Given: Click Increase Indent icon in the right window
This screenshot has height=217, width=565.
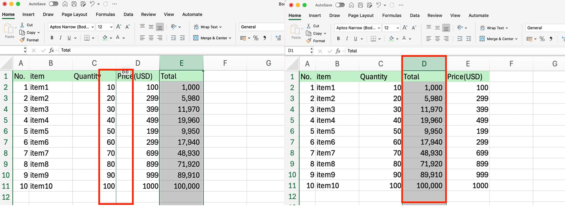Looking at the screenshot, I should pos(468,39).
